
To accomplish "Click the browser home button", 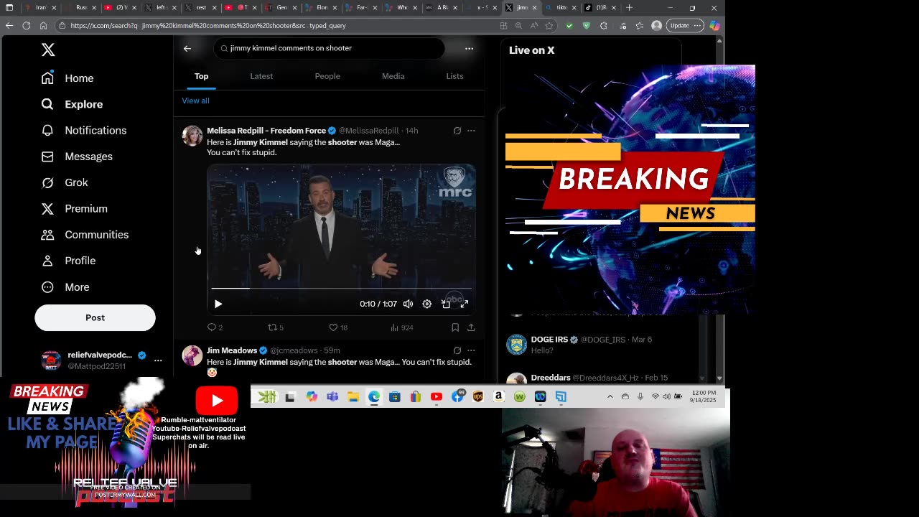I will tap(43, 25).
